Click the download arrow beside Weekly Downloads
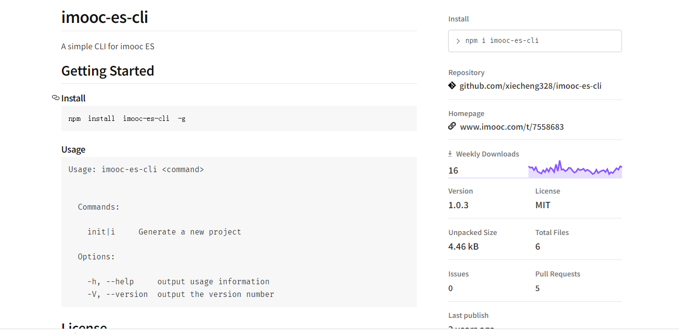Image resolution: width=679 pixels, height=334 pixels. pyautogui.click(x=450, y=154)
